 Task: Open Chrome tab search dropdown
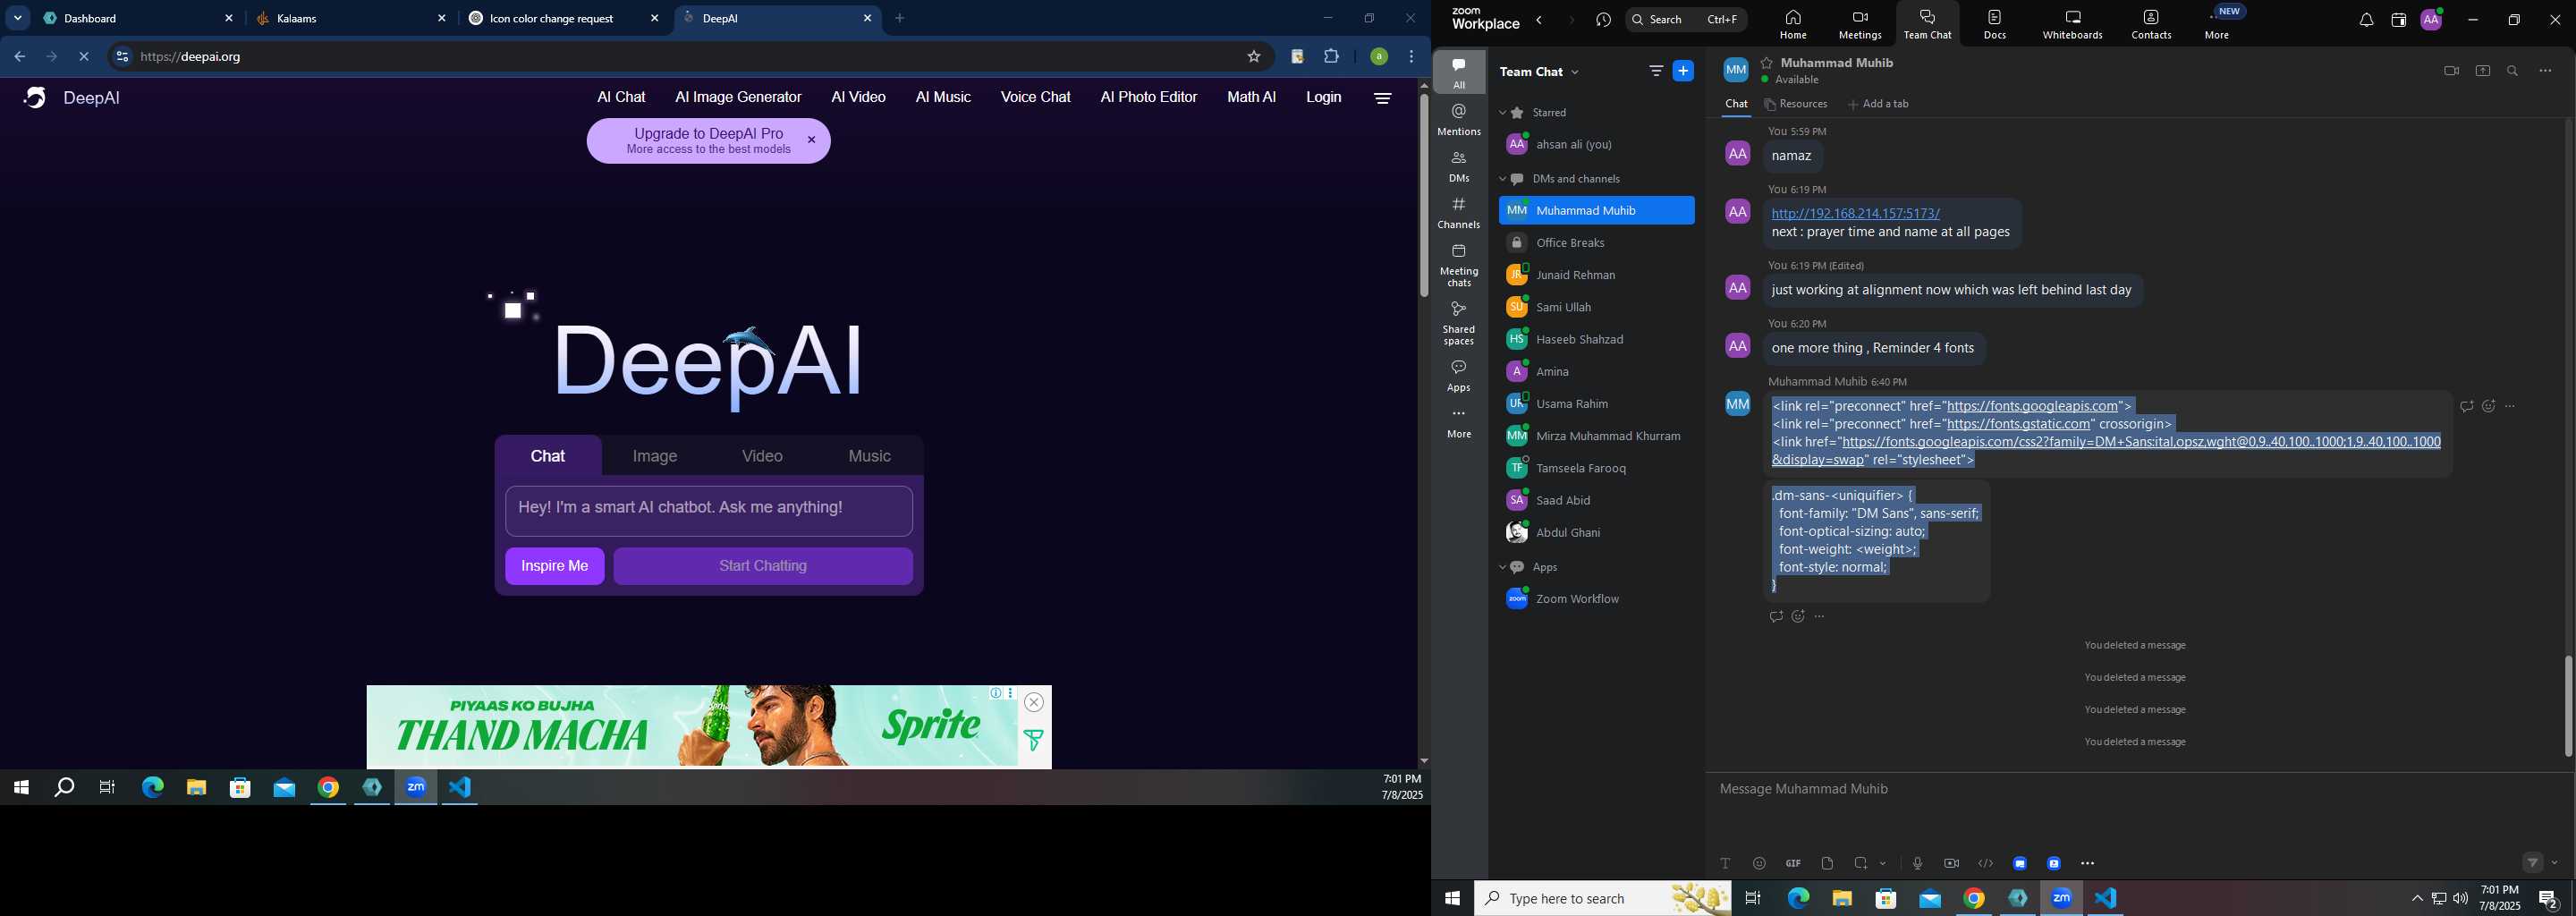pos(18,18)
